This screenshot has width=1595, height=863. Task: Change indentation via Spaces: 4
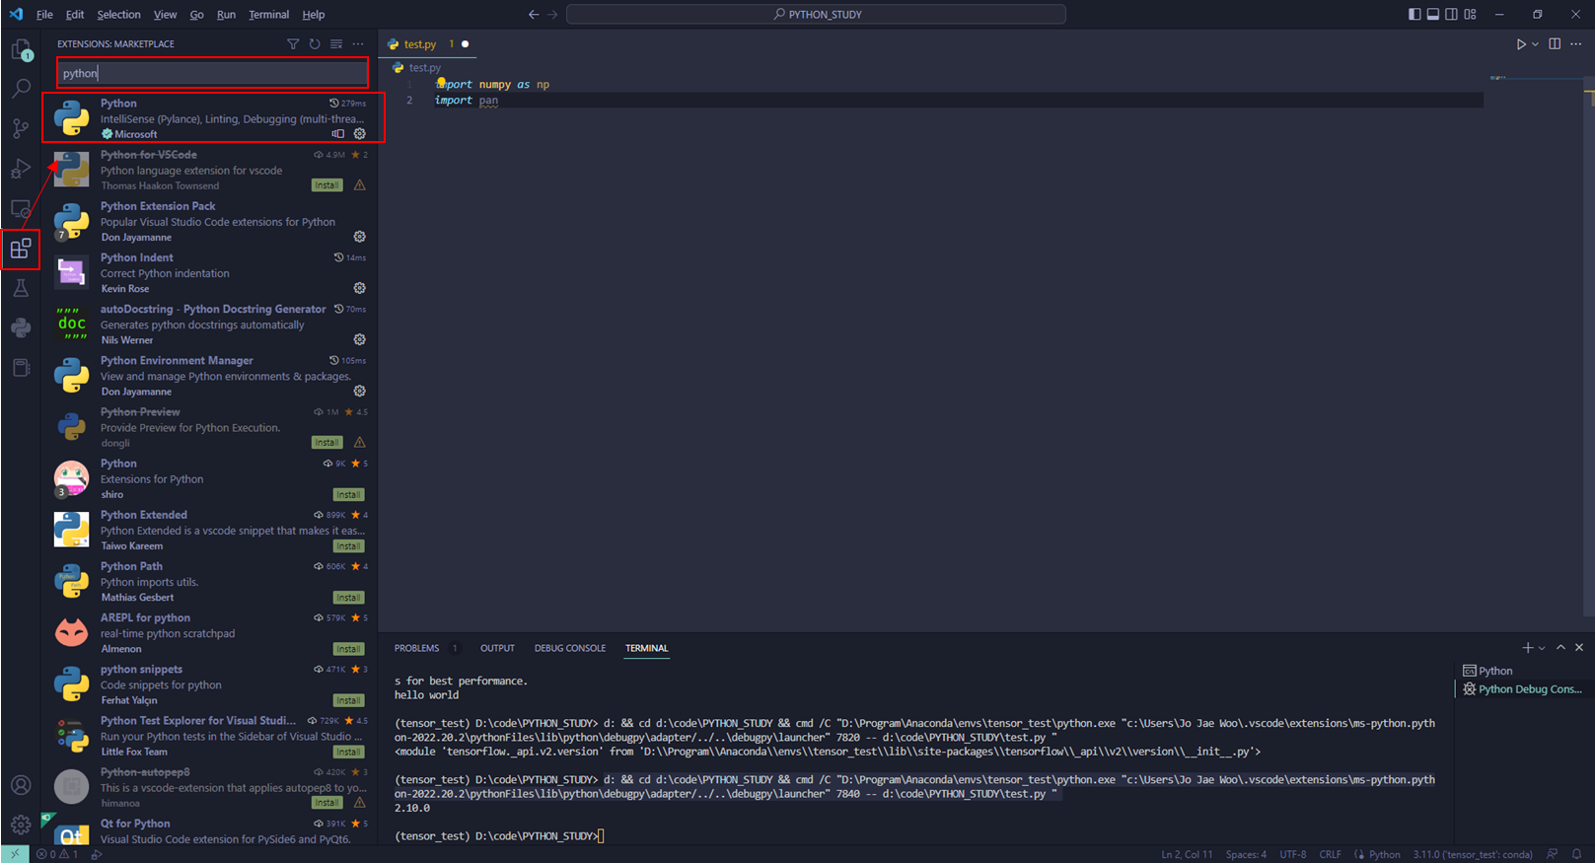point(1246,854)
